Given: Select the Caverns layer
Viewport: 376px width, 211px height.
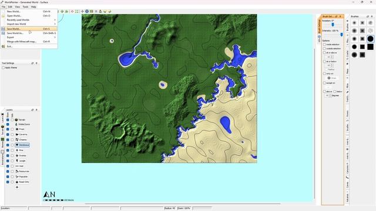Looking at the screenshot, I should [x=21, y=134].
